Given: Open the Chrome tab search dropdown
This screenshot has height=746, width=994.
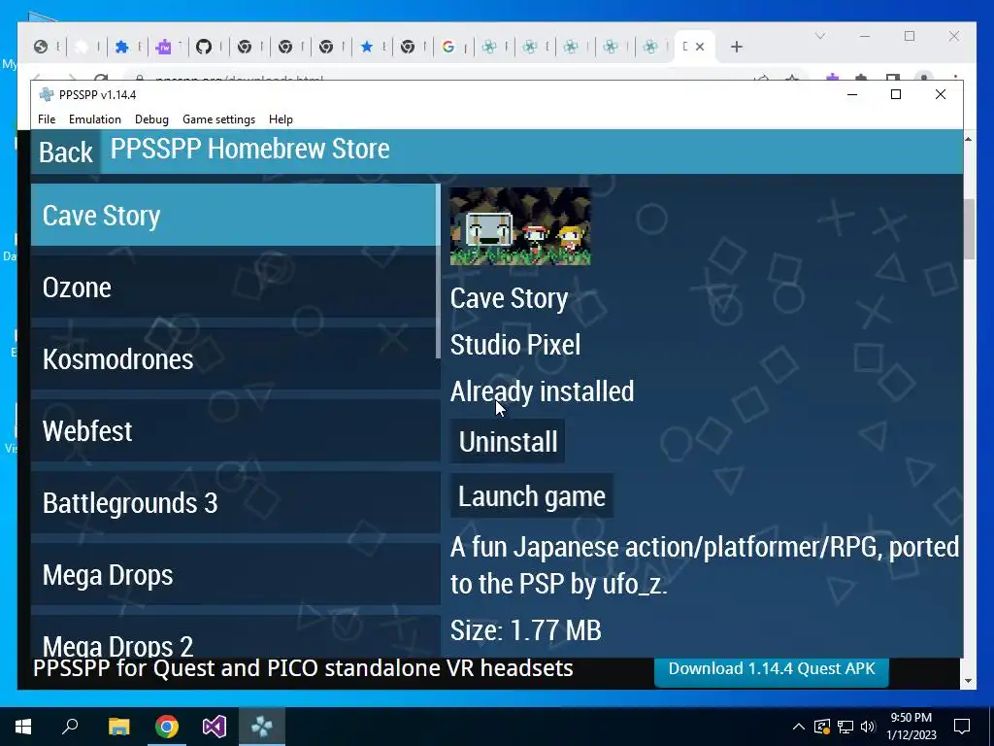Looking at the screenshot, I should click(x=819, y=36).
